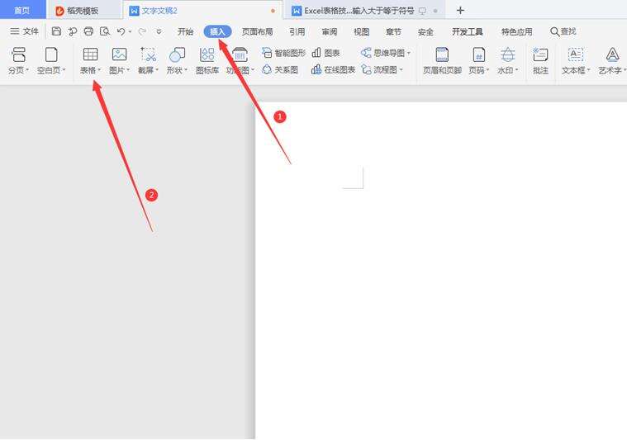
Task: Click the 页码 page number icon
Action: (478, 54)
